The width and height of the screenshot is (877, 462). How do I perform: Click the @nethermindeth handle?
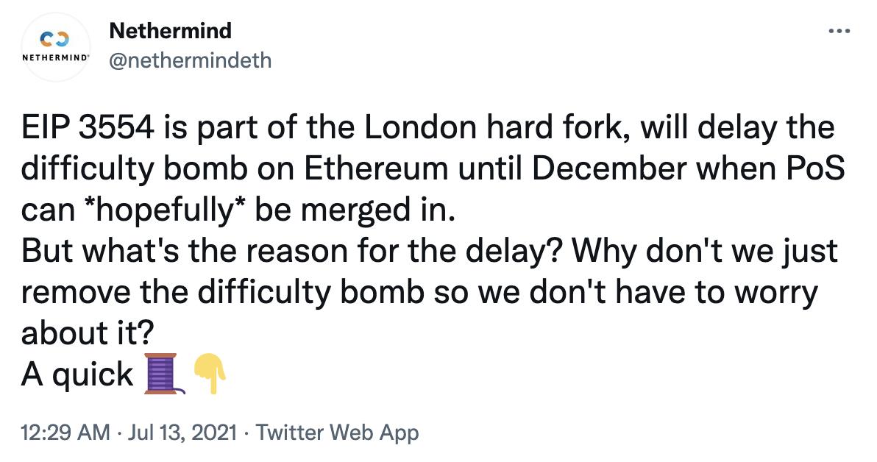coord(191,60)
